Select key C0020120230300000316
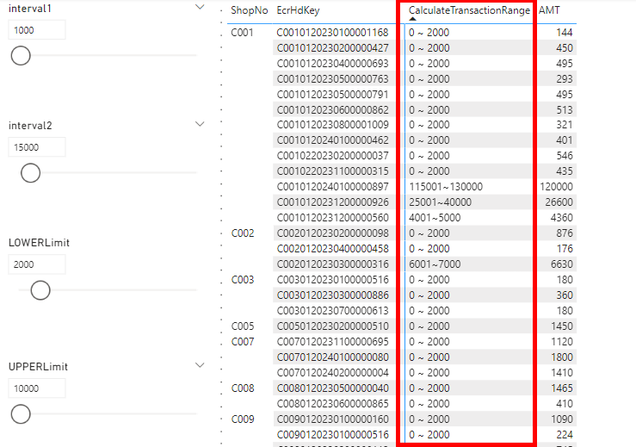The image size is (636, 447). point(332,264)
